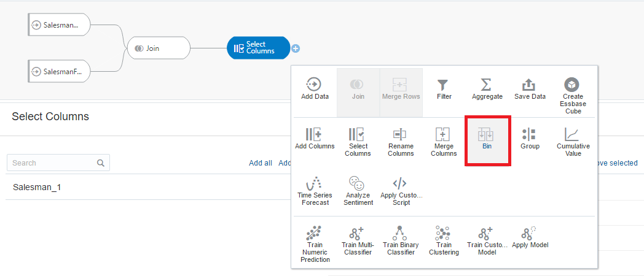Select the Filter step in popup

click(444, 90)
